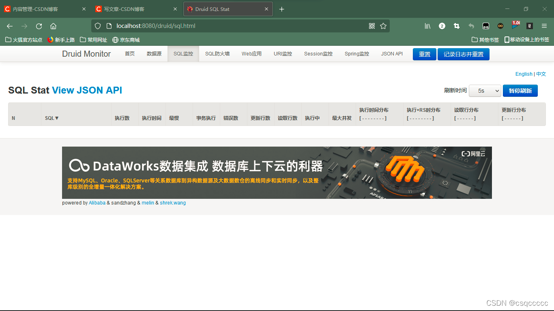Click the browser address bar
Viewport: 554px width, 311px height.
[x=243, y=26]
